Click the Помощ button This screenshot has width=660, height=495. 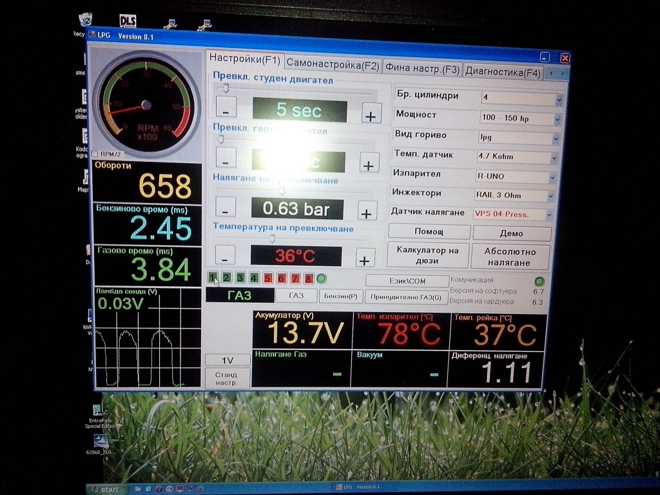click(429, 231)
